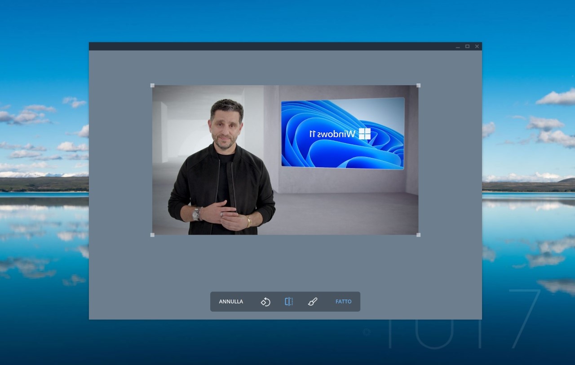
Task: Flip the image horizontally with mirror icon
Action: [289, 302]
